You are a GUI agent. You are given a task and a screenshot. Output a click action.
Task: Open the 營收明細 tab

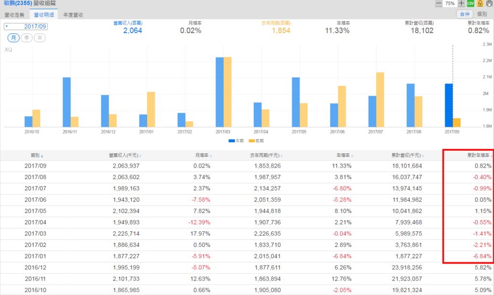[x=44, y=15]
